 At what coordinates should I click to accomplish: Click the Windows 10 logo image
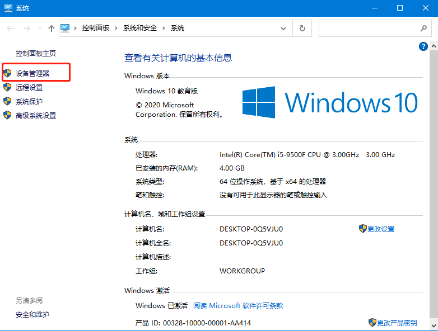point(330,102)
